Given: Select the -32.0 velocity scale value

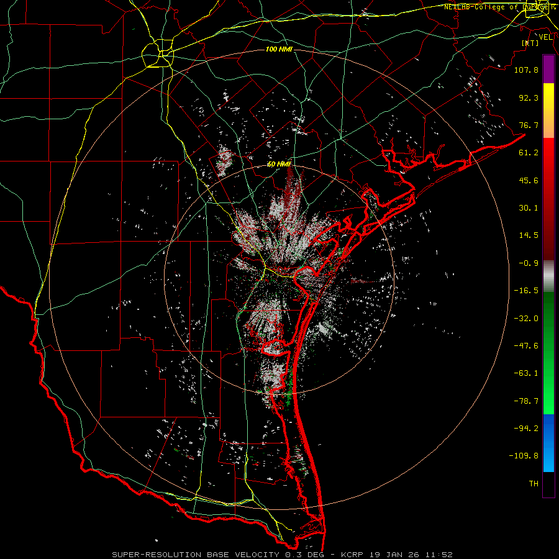Looking at the screenshot, I should [526, 319].
